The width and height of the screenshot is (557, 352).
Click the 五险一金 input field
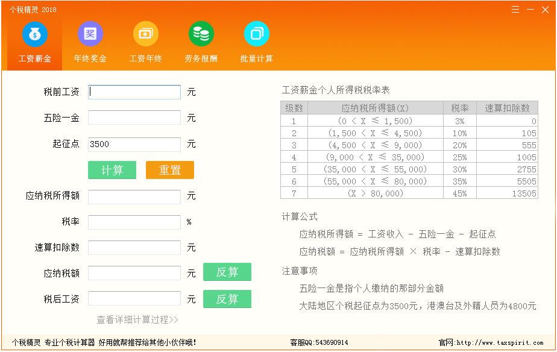(134, 118)
